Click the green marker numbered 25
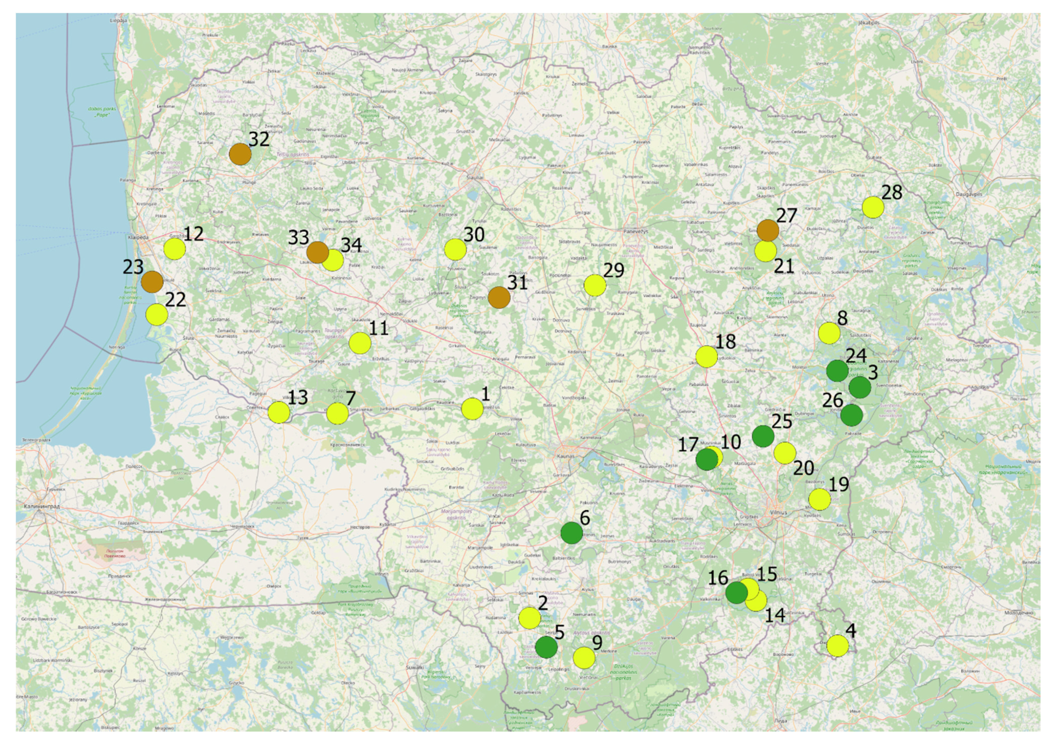The height and width of the screenshot is (742, 1054). (763, 436)
